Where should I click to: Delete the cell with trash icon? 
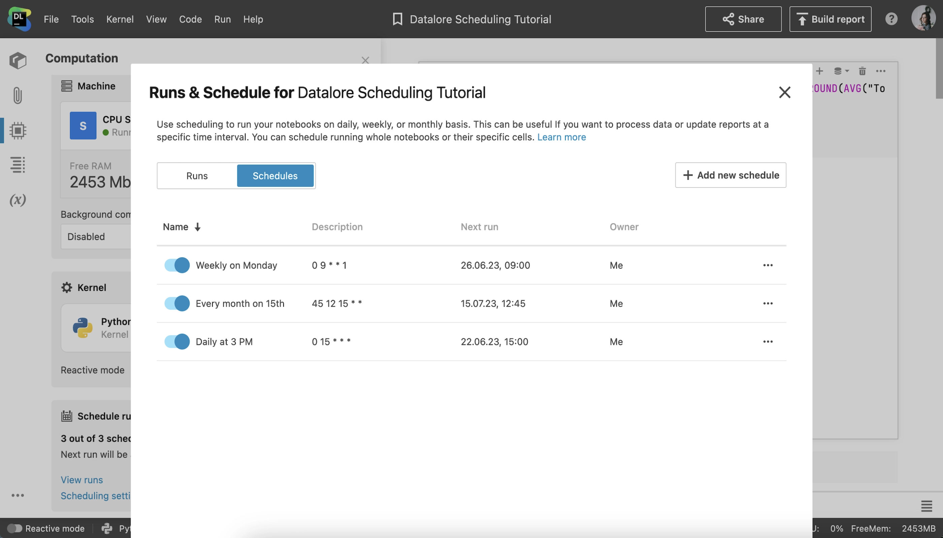pos(862,71)
